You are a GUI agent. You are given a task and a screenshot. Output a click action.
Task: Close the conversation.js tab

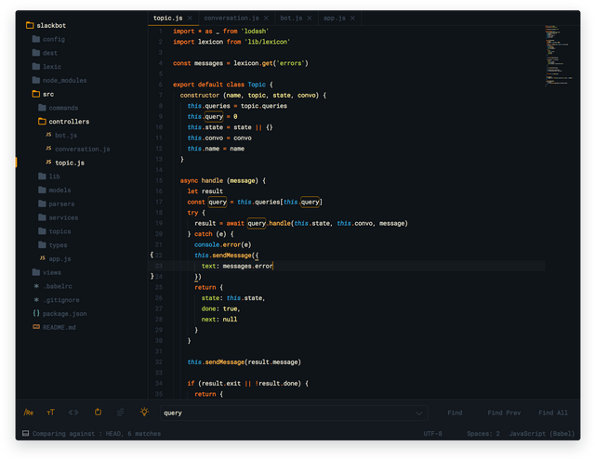pos(266,18)
